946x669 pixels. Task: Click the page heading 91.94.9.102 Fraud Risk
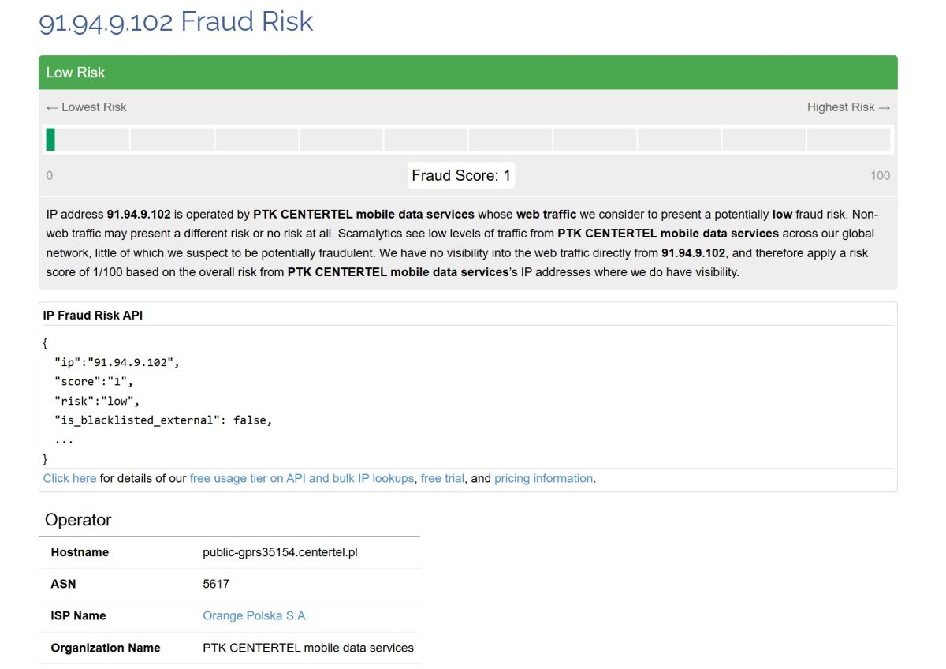(x=176, y=21)
